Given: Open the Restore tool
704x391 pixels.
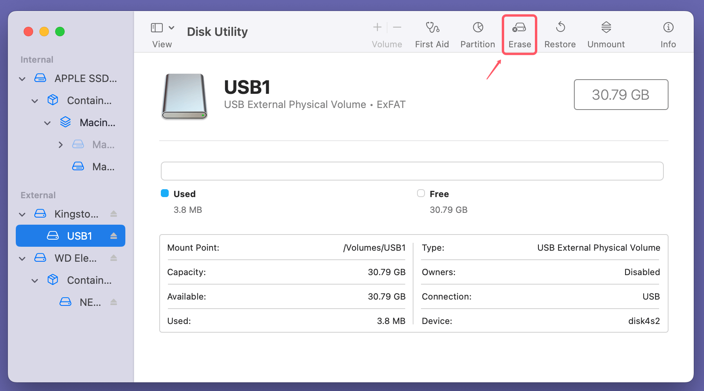Looking at the screenshot, I should 560,34.
